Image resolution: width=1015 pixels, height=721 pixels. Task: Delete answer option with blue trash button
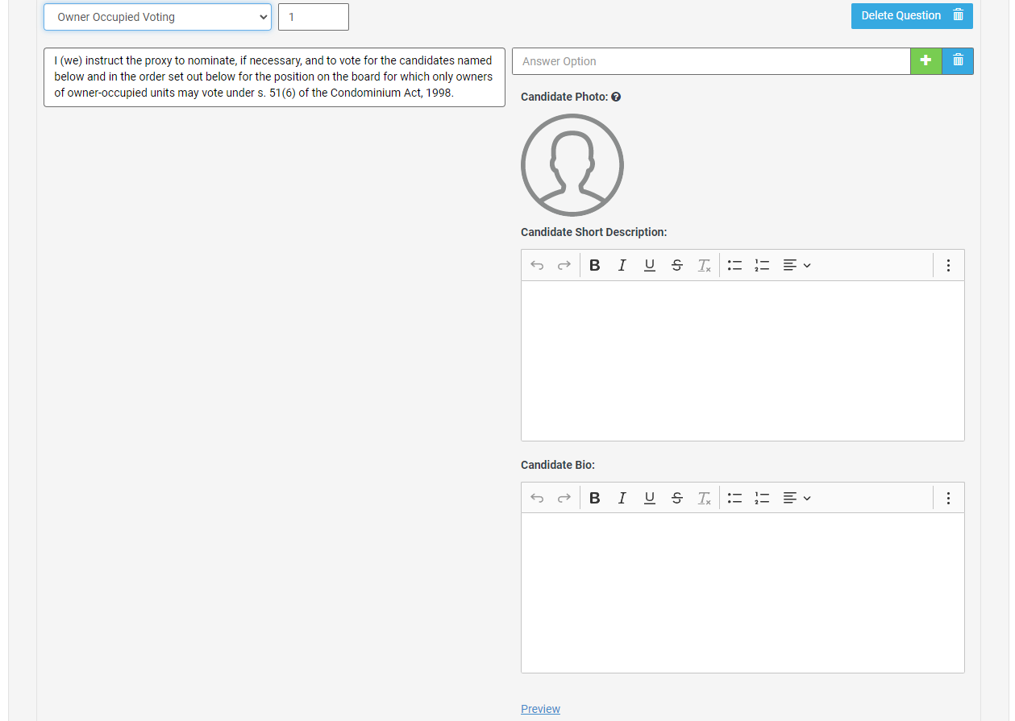click(x=958, y=61)
